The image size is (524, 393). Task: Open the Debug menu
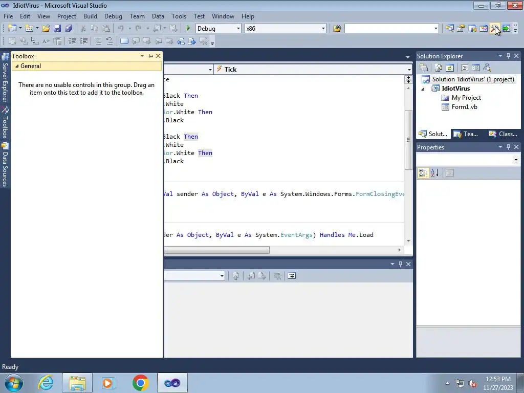tap(113, 16)
